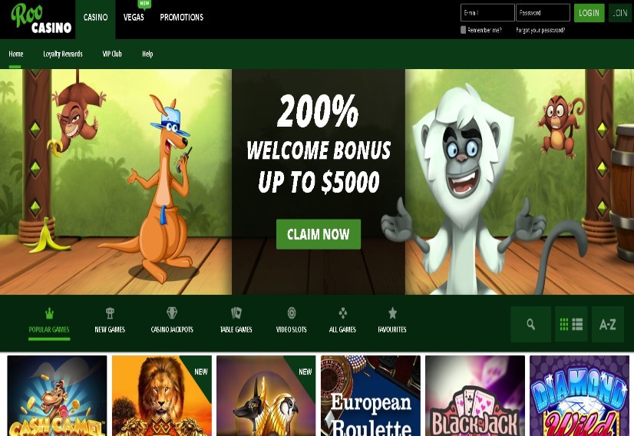Follow the Forgot your password link
634x436 pixels.
coord(540,31)
